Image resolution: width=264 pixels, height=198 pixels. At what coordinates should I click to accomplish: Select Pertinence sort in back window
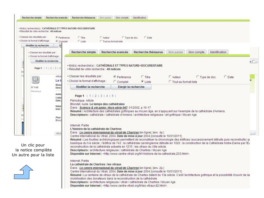[x=57, y=37]
